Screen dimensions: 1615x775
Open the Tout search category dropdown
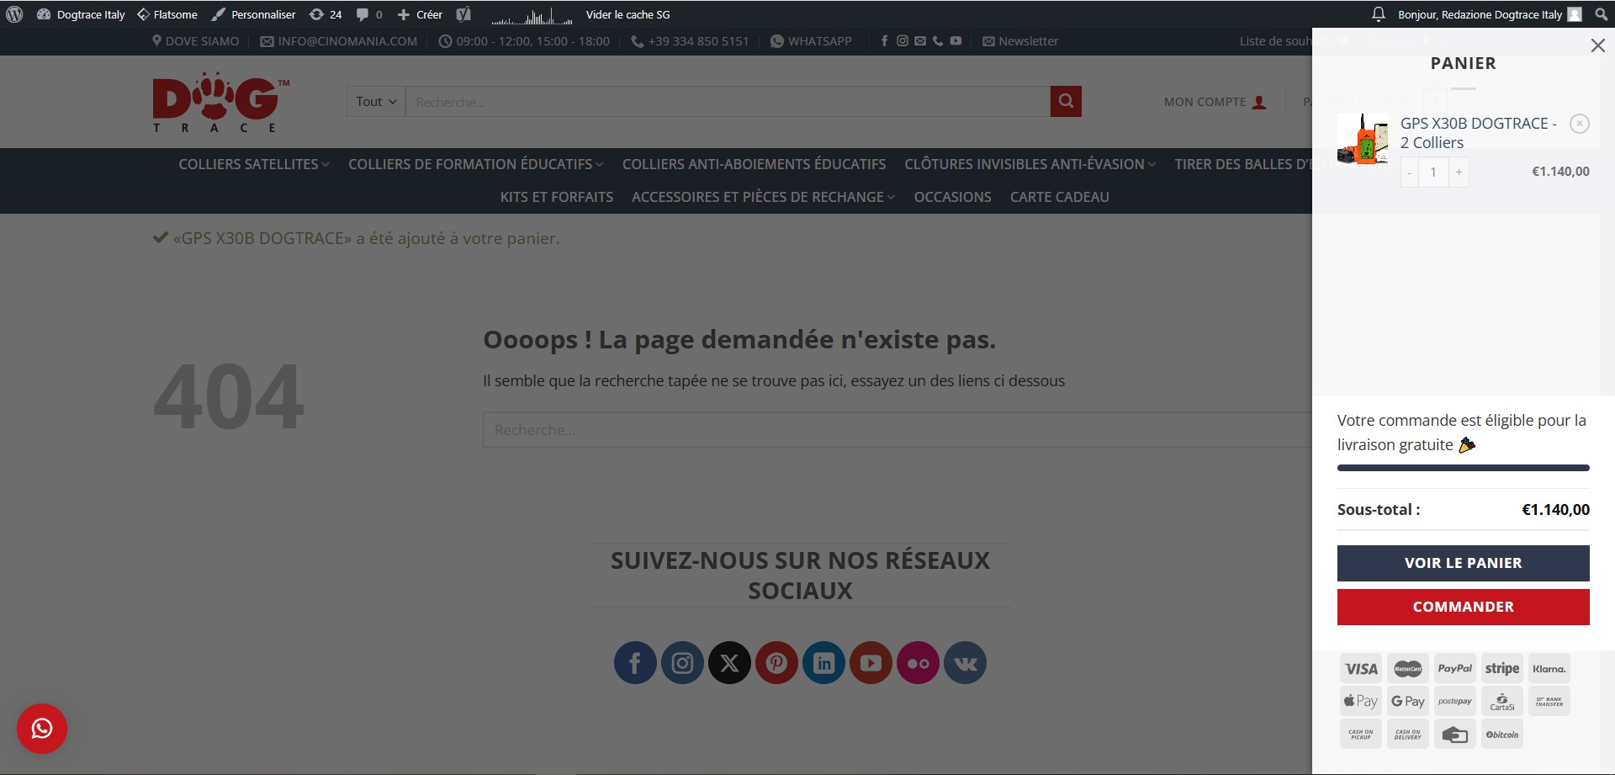pyautogui.click(x=376, y=102)
